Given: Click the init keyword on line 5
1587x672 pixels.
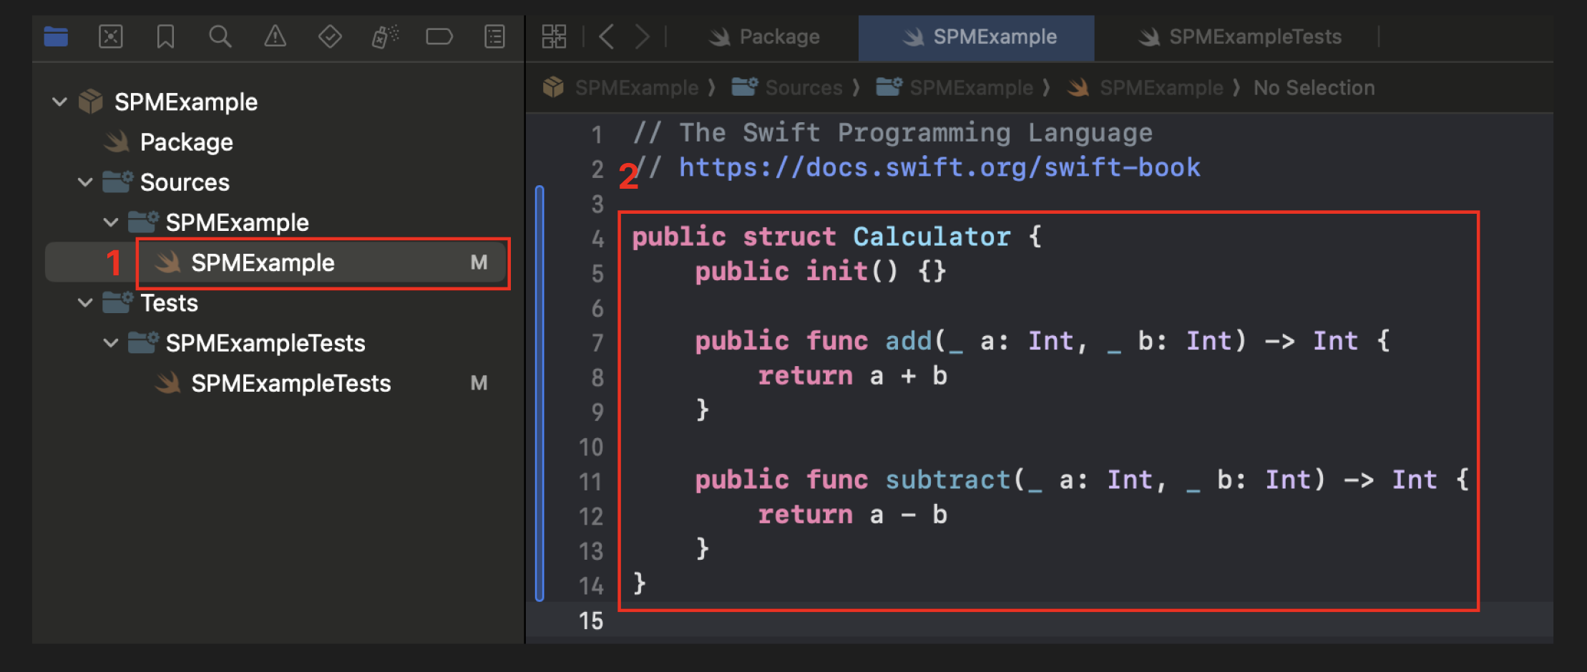Looking at the screenshot, I should [836, 271].
